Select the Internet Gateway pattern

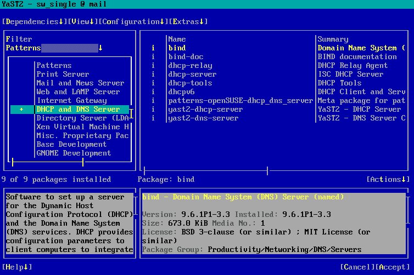click(70, 100)
